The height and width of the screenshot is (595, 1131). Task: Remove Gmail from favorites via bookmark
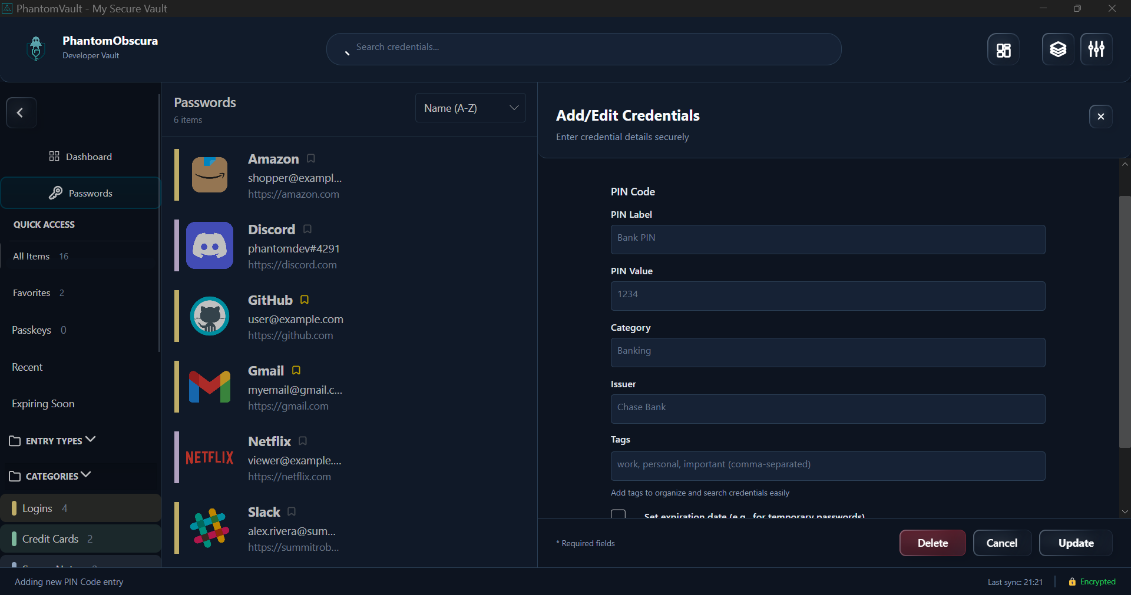(x=296, y=371)
